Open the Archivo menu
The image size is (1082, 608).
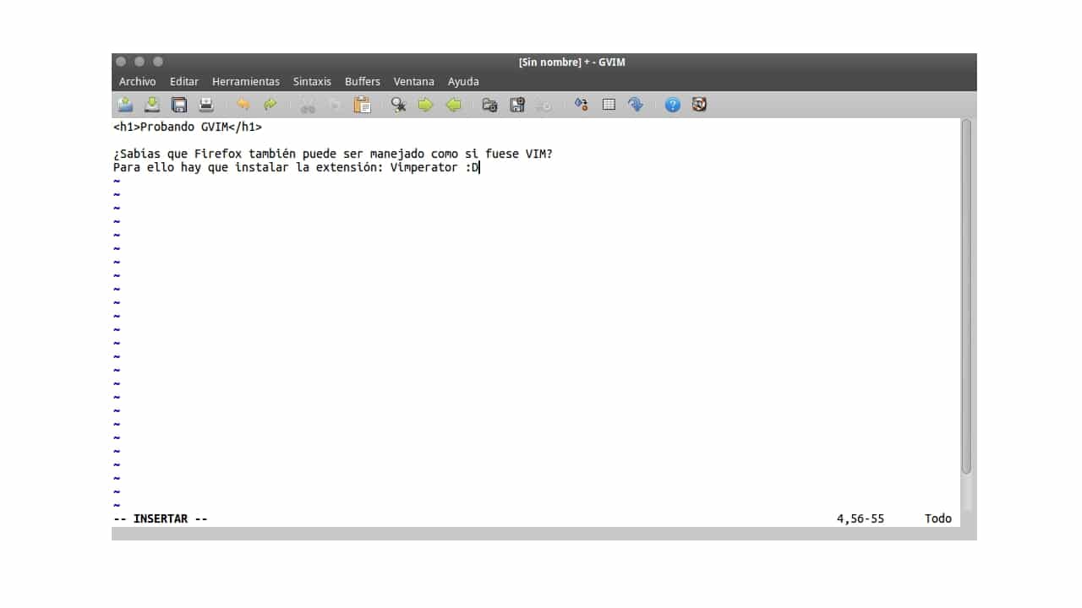138,82
